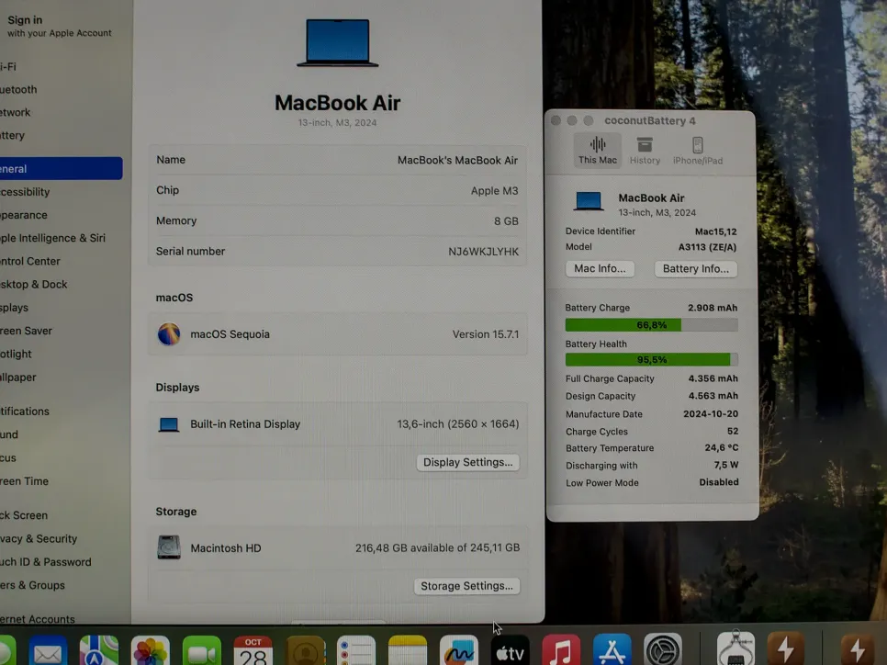Launch the App Store from Dock
The image size is (887, 665).
click(x=612, y=652)
